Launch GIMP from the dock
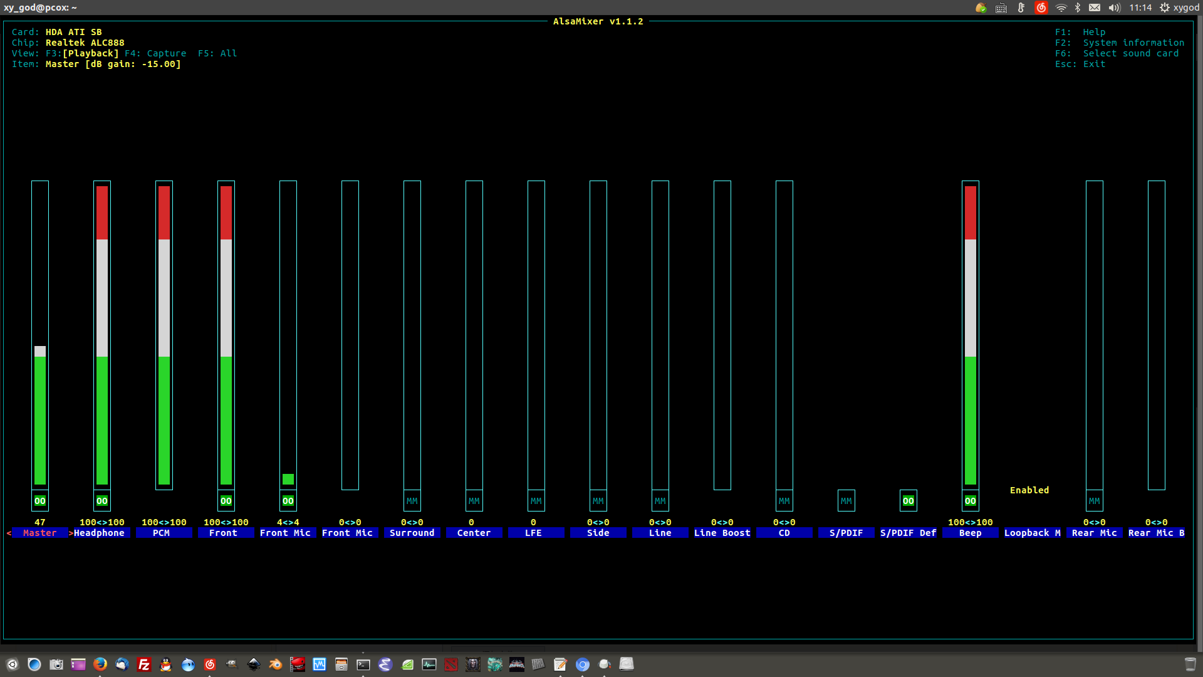 coord(232,664)
